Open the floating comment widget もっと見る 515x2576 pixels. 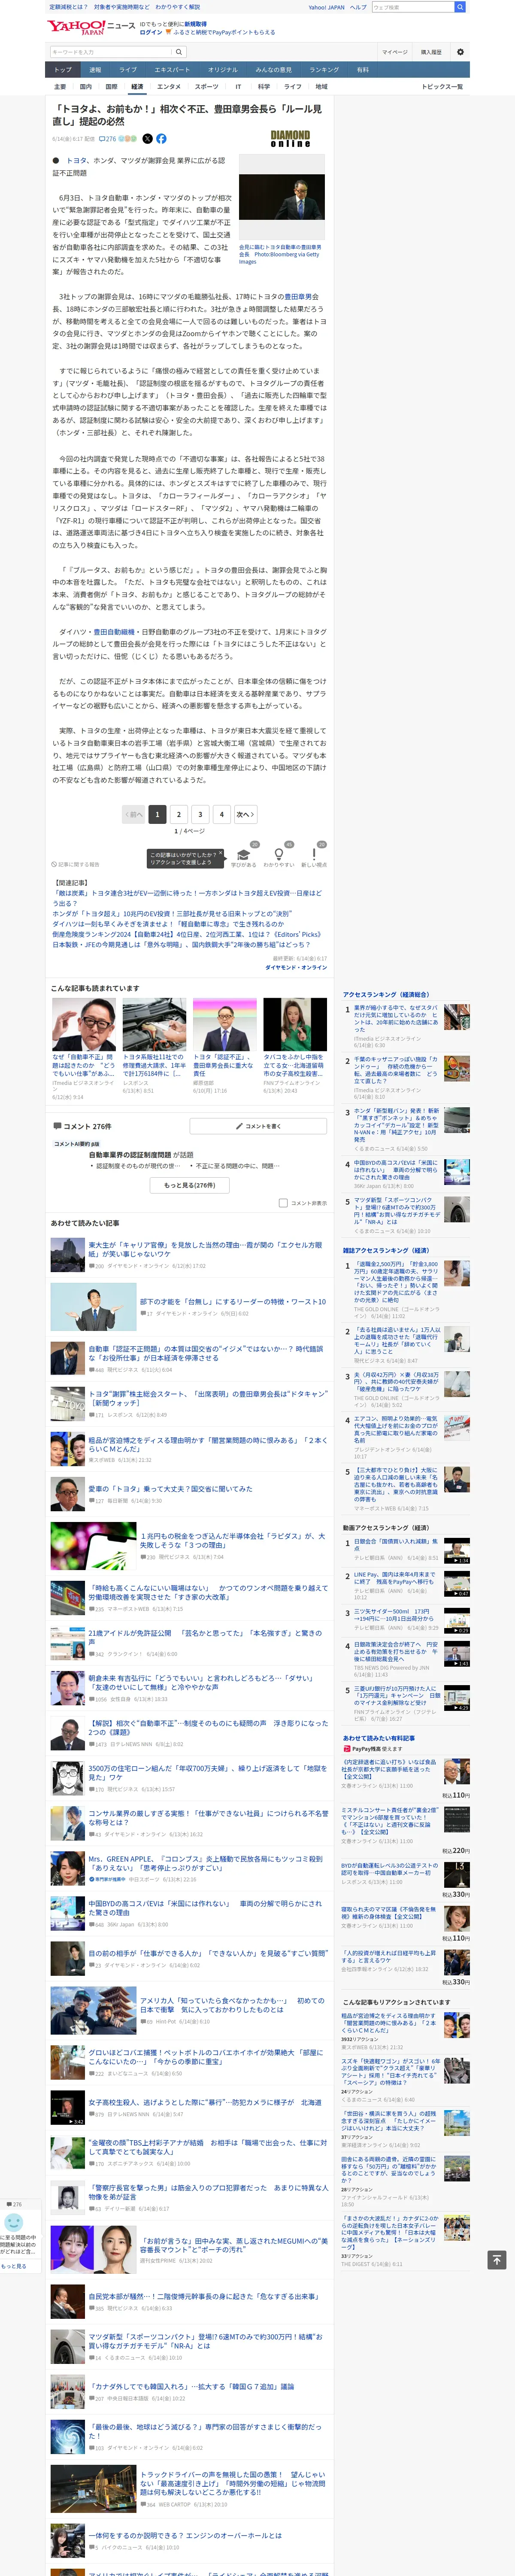tap(14, 2265)
